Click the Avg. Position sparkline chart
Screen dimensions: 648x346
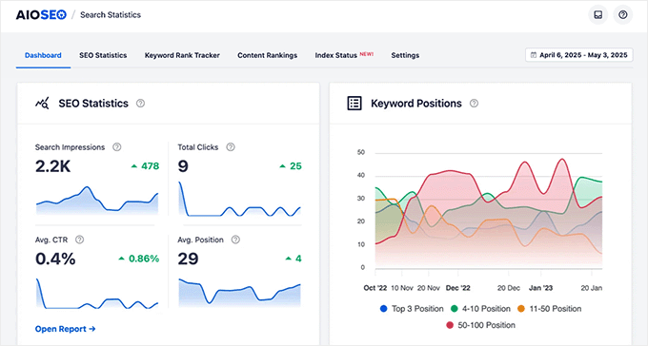tap(240, 293)
